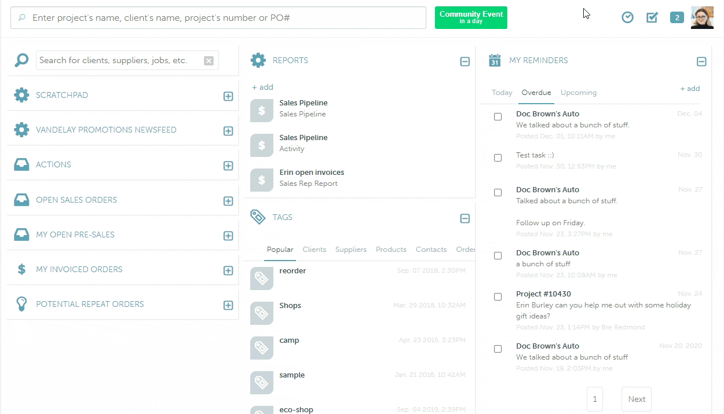This screenshot has width=724, height=414.
Task: Collapse the My Reminders panel
Action: point(701,61)
